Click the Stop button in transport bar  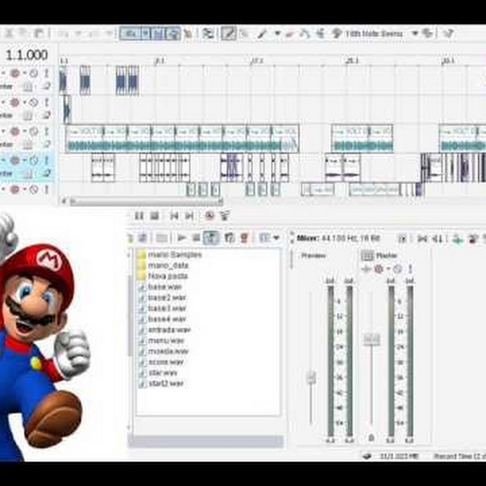point(154,215)
